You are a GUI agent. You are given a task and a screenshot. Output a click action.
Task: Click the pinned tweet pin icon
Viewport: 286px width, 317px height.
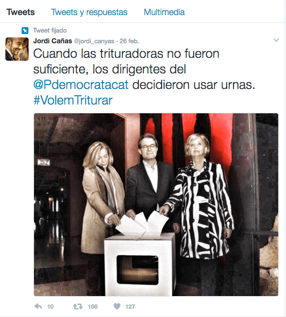click(x=25, y=31)
